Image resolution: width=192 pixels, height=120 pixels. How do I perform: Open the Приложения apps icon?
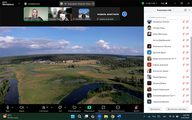[x=103, y=107]
